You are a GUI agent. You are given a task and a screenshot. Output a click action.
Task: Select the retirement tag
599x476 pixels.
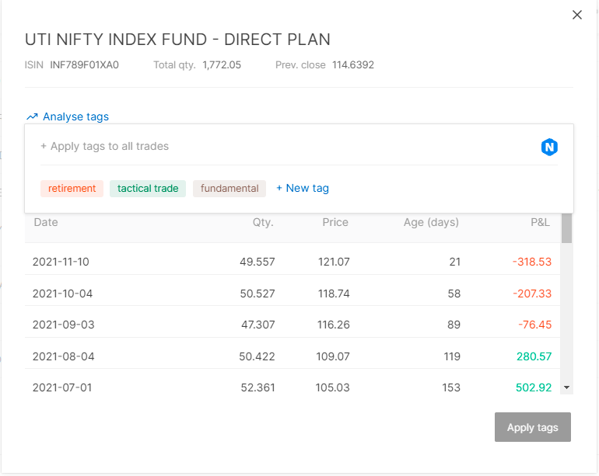pyautogui.click(x=72, y=189)
